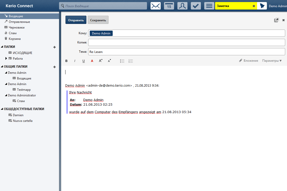287x191 pixels.
Task: Close the compose message pane
Action: pyautogui.click(x=283, y=20)
